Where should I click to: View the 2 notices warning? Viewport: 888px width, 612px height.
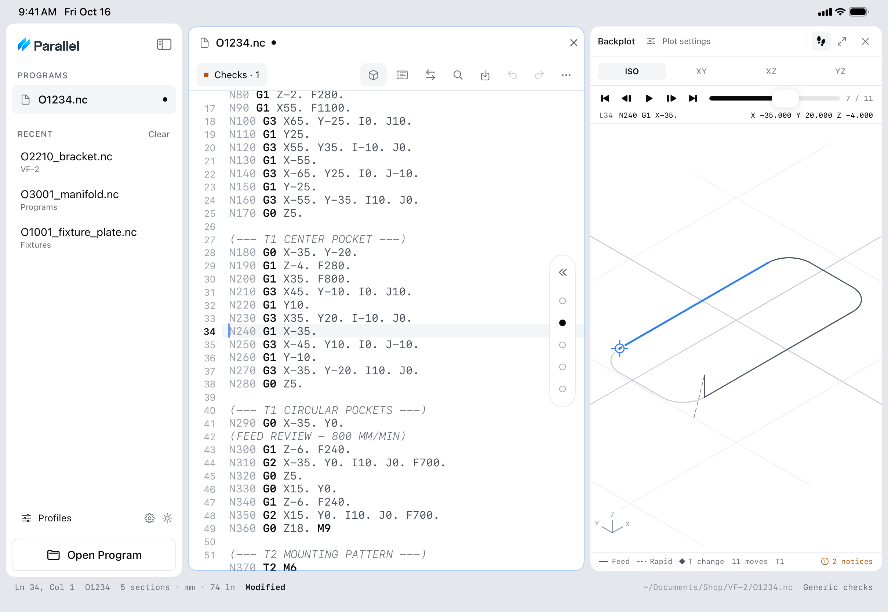(847, 561)
